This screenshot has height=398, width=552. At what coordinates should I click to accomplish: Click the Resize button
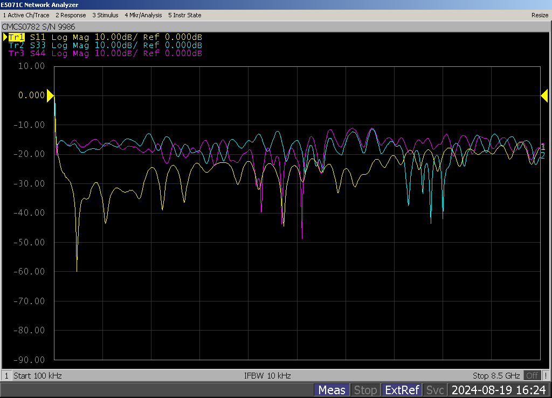pos(540,15)
